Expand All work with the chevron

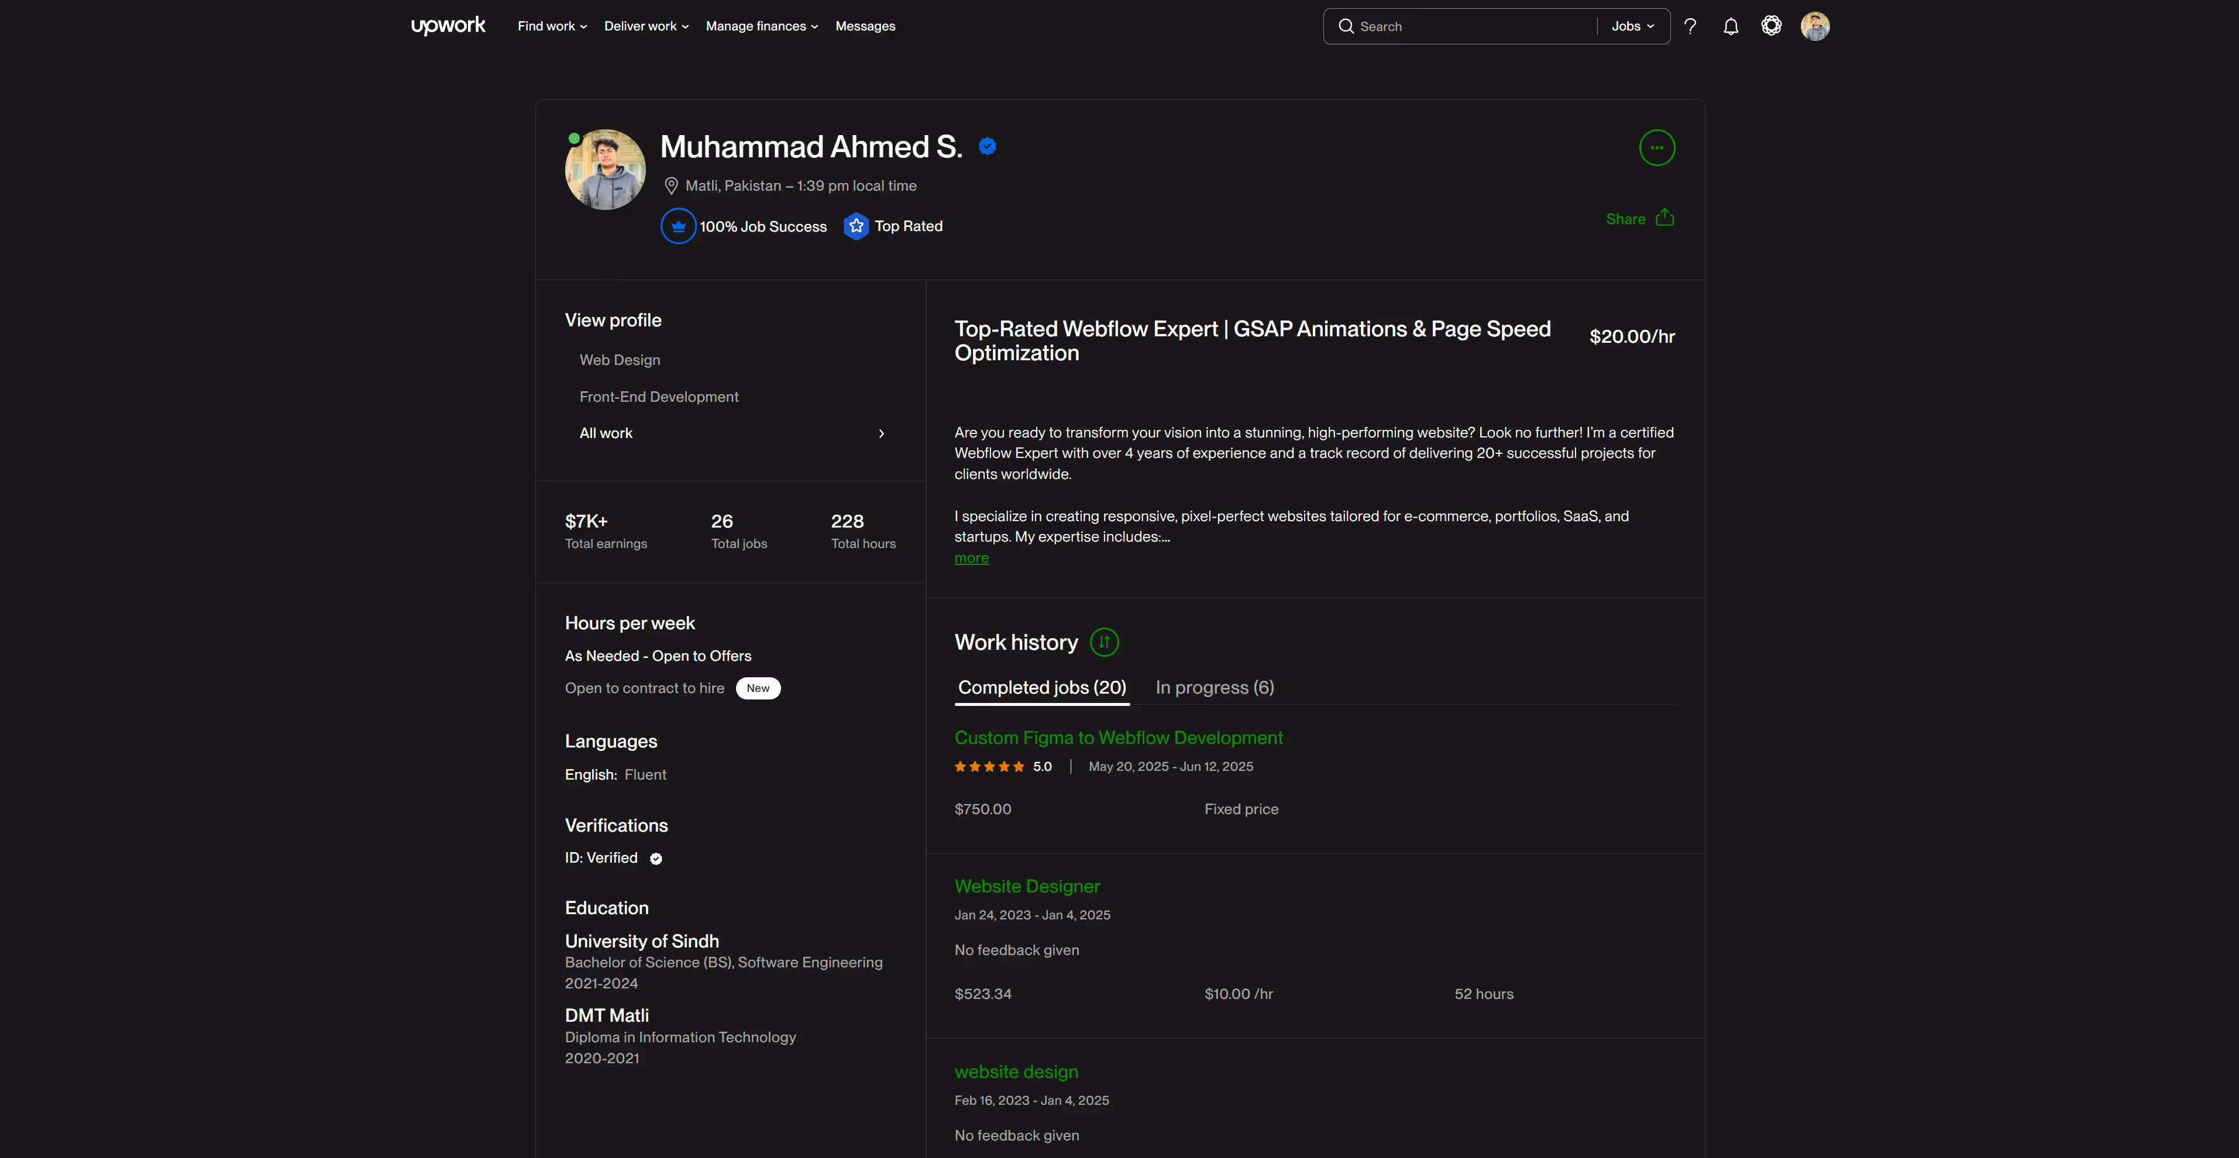coord(881,433)
